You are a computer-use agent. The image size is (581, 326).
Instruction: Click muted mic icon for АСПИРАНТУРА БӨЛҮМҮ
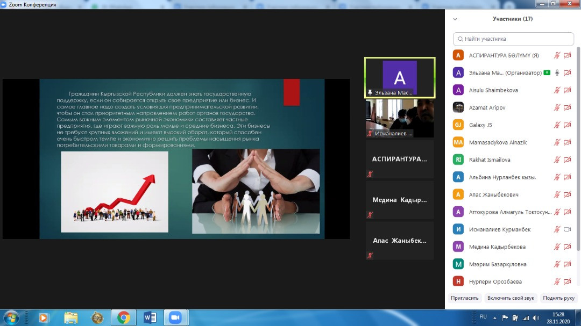click(557, 55)
